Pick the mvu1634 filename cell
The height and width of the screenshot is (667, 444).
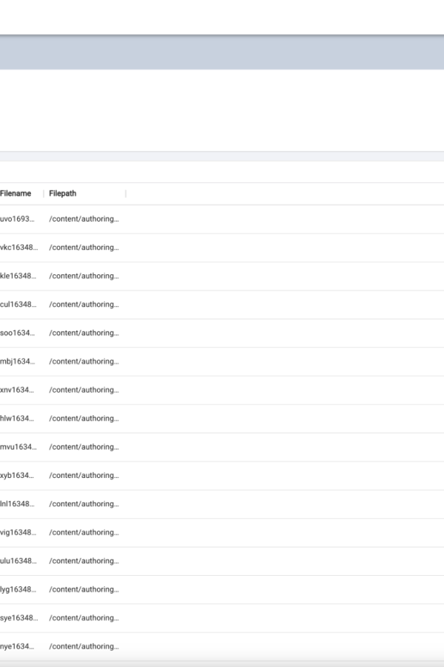click(18, 447)
